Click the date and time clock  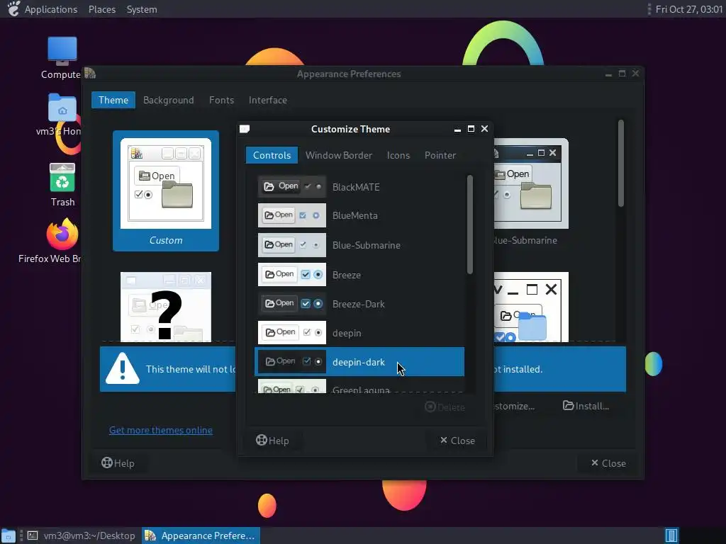(689, 9)
